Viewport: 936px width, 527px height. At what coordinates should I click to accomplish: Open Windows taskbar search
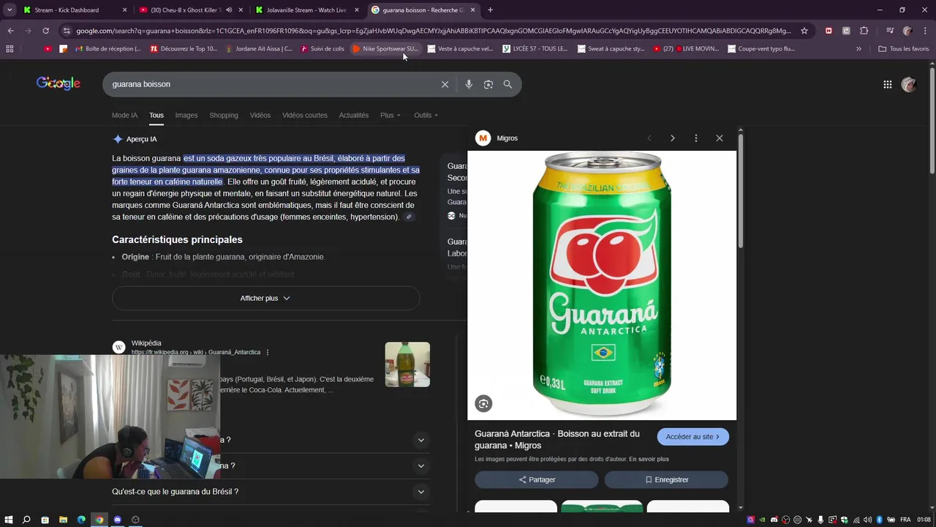pyautogui.click(x=26, y=520)
